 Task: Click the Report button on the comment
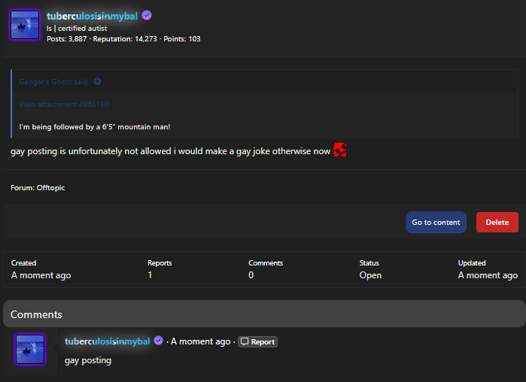258,341
